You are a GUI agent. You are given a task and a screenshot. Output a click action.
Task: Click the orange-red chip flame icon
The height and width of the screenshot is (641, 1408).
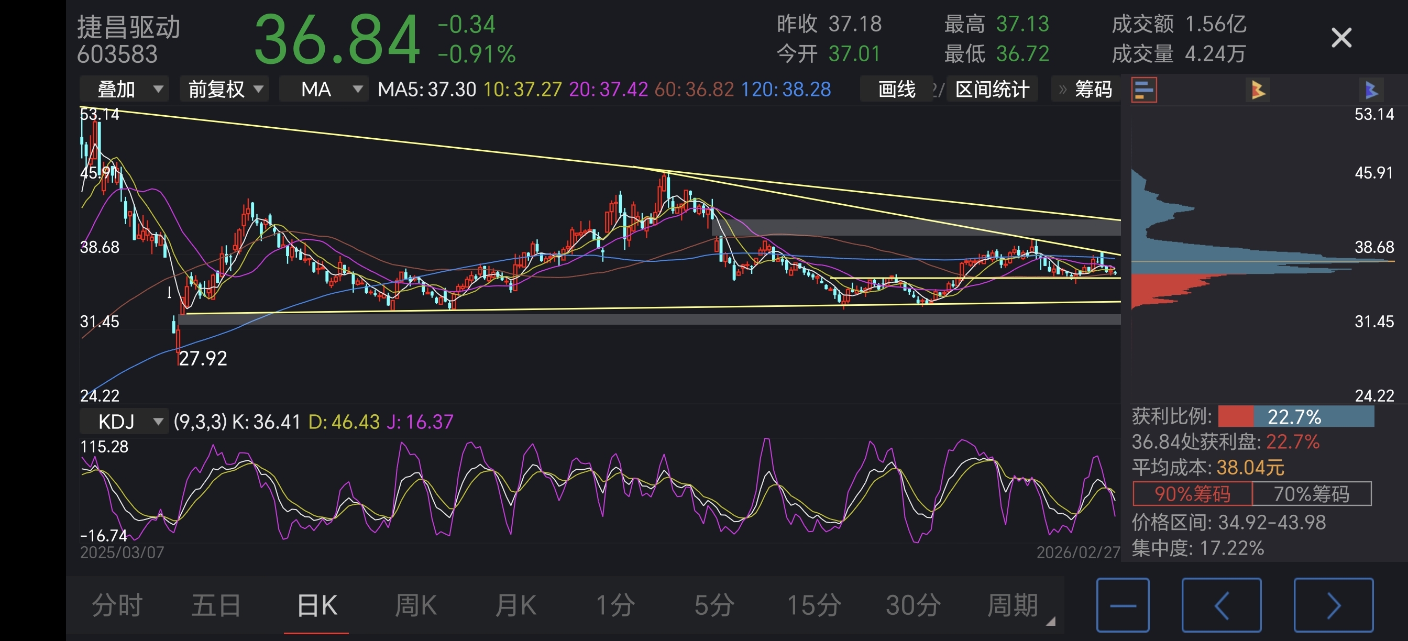[x=1258, y=90]
